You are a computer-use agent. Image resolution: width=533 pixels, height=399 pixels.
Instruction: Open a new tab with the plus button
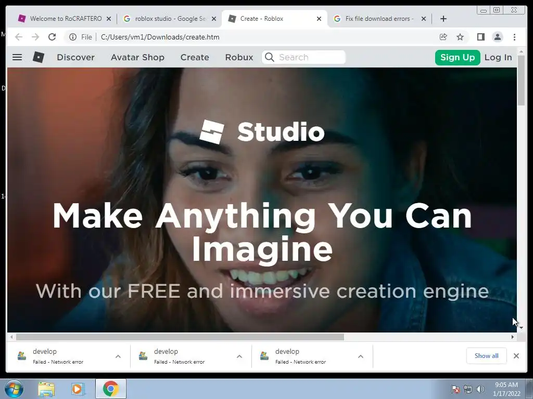tap(443, 19)
